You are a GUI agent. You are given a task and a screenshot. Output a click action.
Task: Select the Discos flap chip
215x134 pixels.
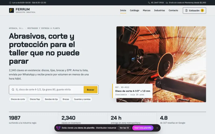[35, 99]
